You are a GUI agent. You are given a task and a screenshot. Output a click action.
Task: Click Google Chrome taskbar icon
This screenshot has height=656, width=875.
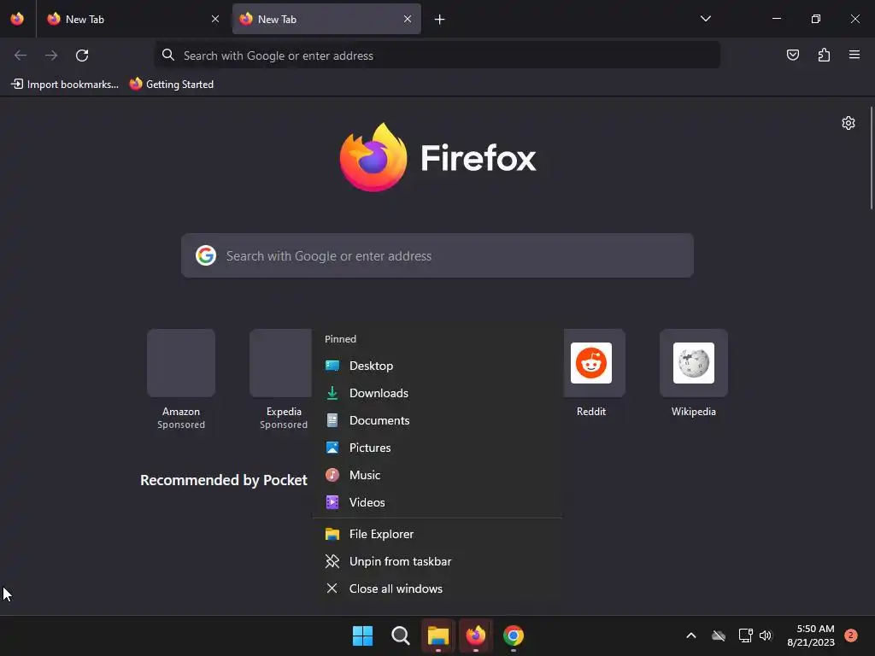click(x=514, y=635)
